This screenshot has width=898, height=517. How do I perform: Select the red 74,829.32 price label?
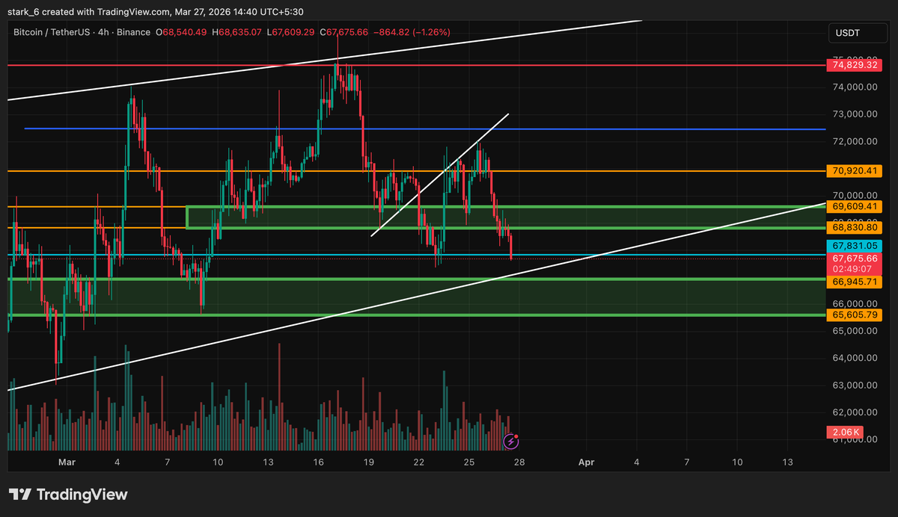853,65
